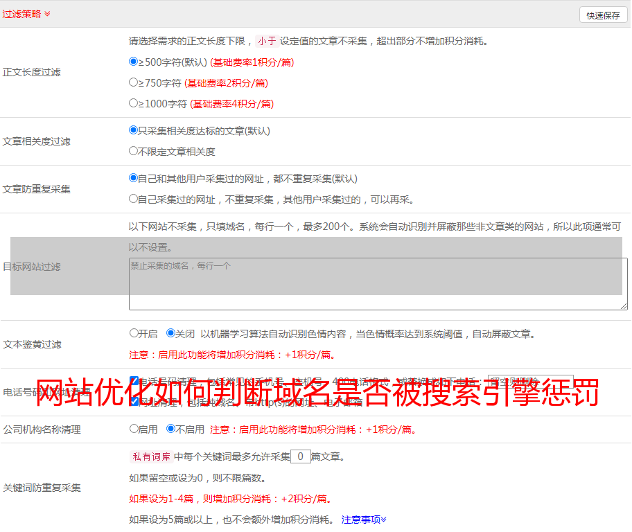Screen dimensions: 632x532
Task: Toggle the 电话号码清理 checkbox
Action: tap(134, 380)
